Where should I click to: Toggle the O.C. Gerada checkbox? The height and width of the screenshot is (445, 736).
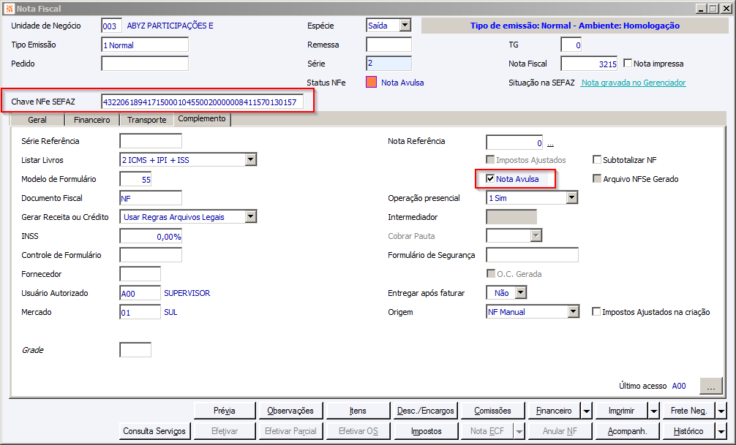(491, 273)
